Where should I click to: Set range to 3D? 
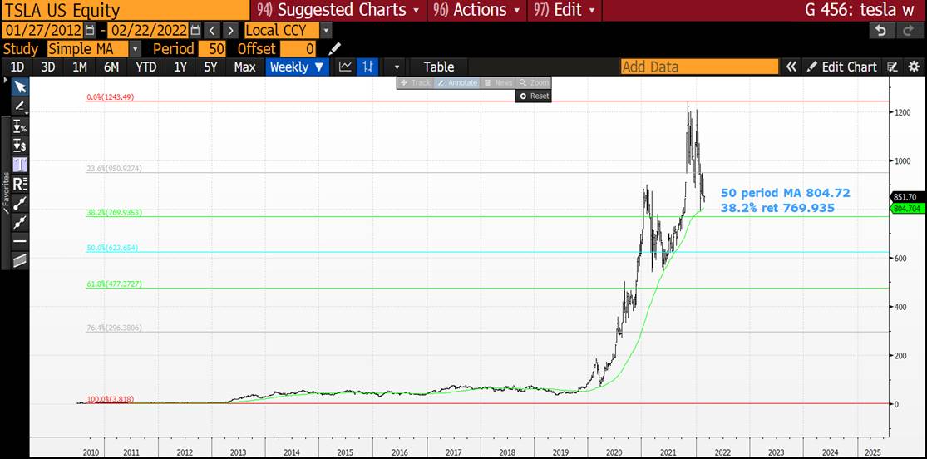[x=48, y=67]
